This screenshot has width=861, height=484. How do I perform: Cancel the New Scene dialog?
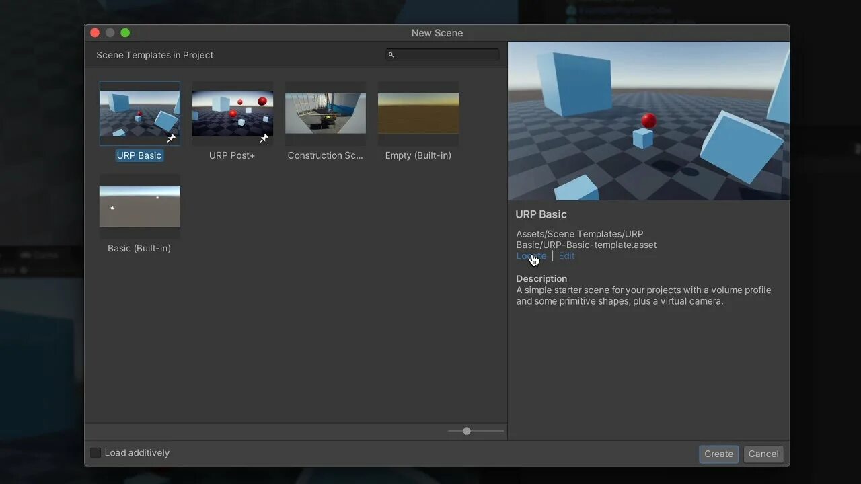763,454
